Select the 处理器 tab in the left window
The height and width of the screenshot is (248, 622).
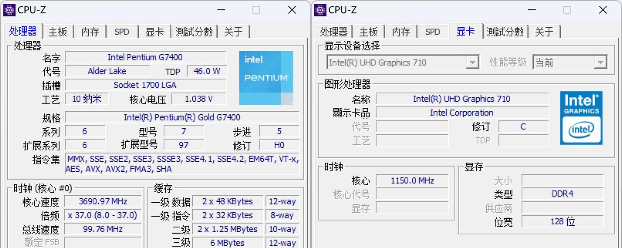[23, 31]
